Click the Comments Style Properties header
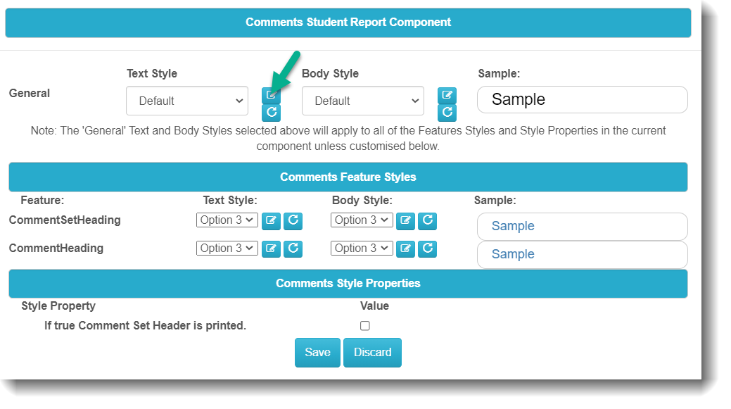The height and width of the screenshot is (409, 731). point(348,284)
